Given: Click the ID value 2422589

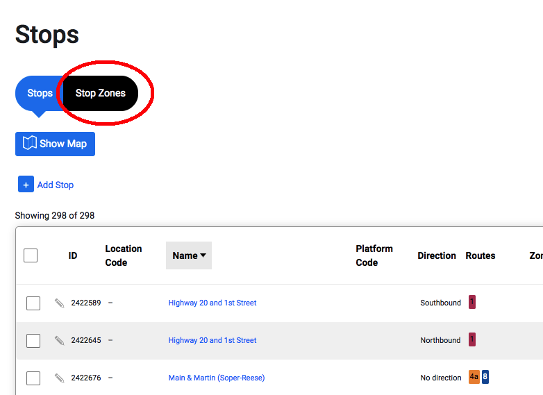Looking at the screenshot, I should point(86,303).
